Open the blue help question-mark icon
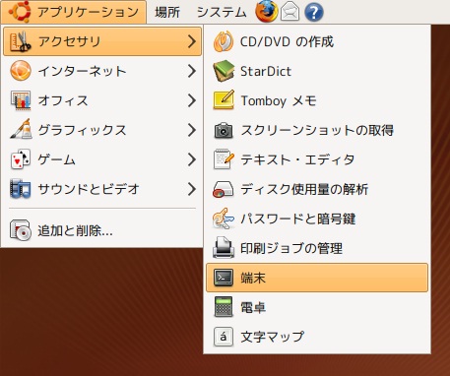The image size is (450, 376). (x=314, y=13)
